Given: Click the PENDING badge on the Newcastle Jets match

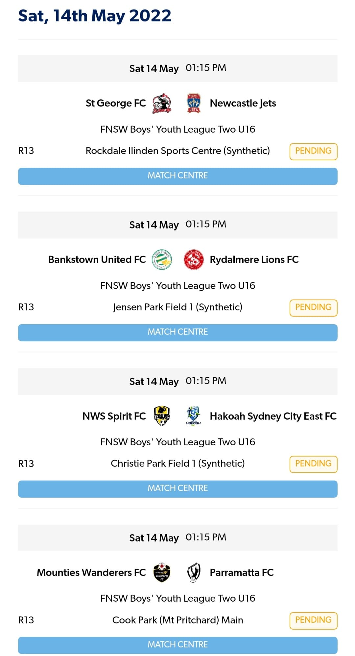Looking at the screenshot, I should pyautogui.click(x=313, y=151).
